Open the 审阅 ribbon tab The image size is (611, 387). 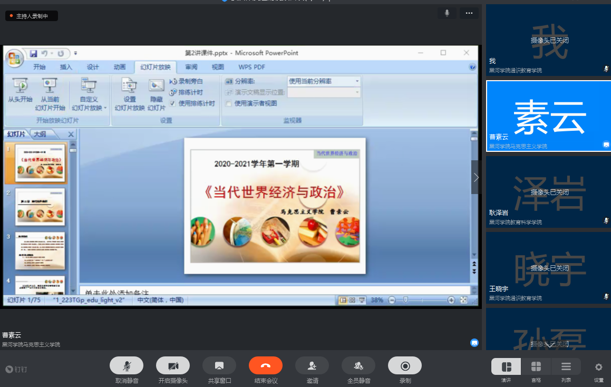[x=191, y=67]
